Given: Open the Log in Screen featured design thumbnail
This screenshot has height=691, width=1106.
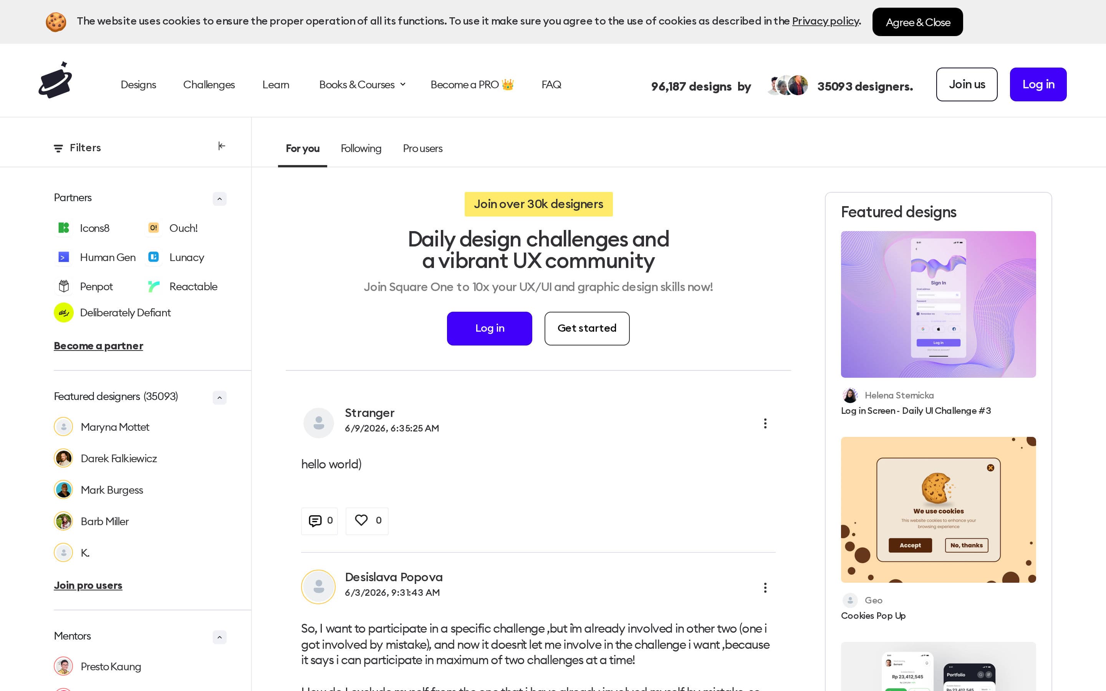Looking at the screenshot, I should pos(938,304).
